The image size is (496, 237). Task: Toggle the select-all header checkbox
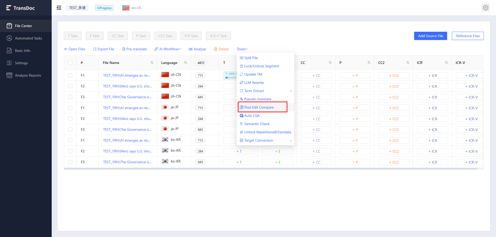(70, 63)
